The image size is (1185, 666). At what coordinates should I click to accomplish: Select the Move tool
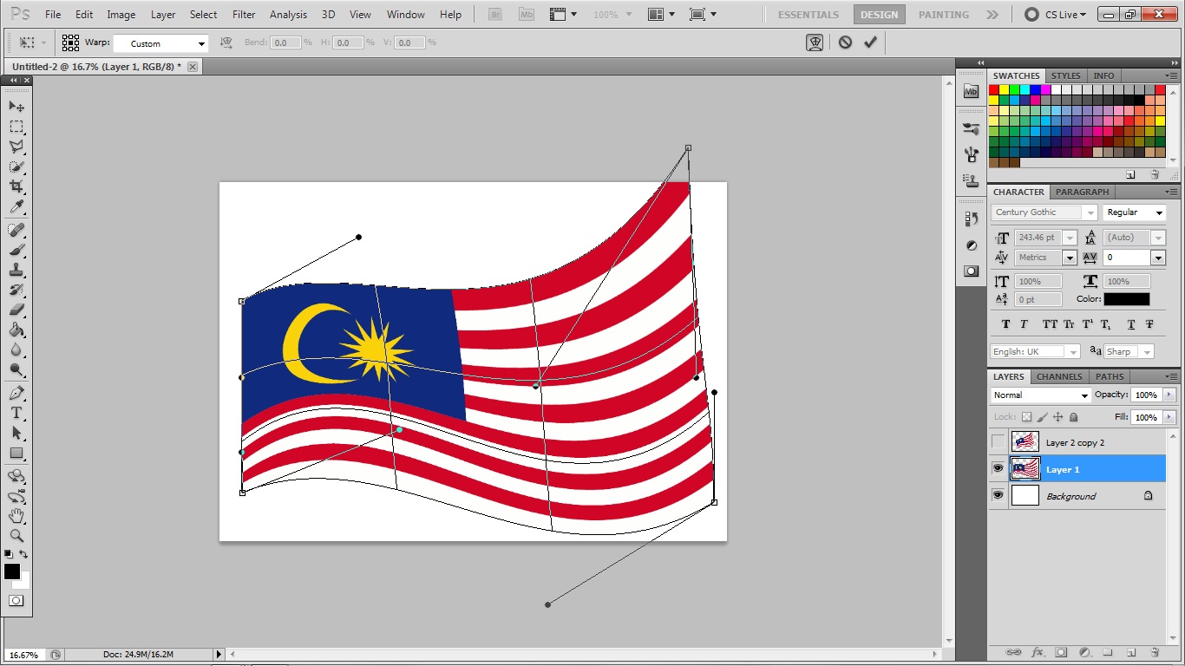(x=16, y=106)
